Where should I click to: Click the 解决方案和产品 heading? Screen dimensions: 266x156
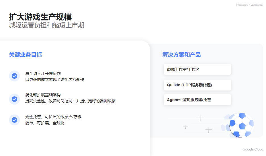tap(182, 55)
